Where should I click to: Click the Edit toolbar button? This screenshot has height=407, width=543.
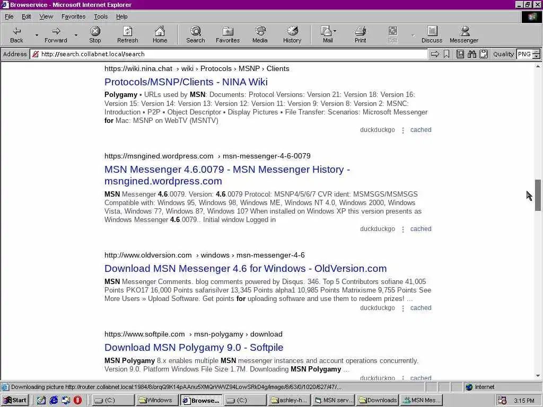pyautogui.click(x=393, y=34)
